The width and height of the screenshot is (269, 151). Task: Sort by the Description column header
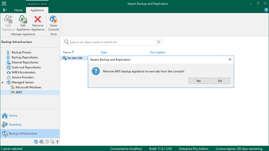[158, 52]
